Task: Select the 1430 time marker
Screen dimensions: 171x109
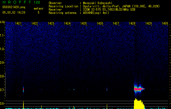Action: [x=165, y=24]
